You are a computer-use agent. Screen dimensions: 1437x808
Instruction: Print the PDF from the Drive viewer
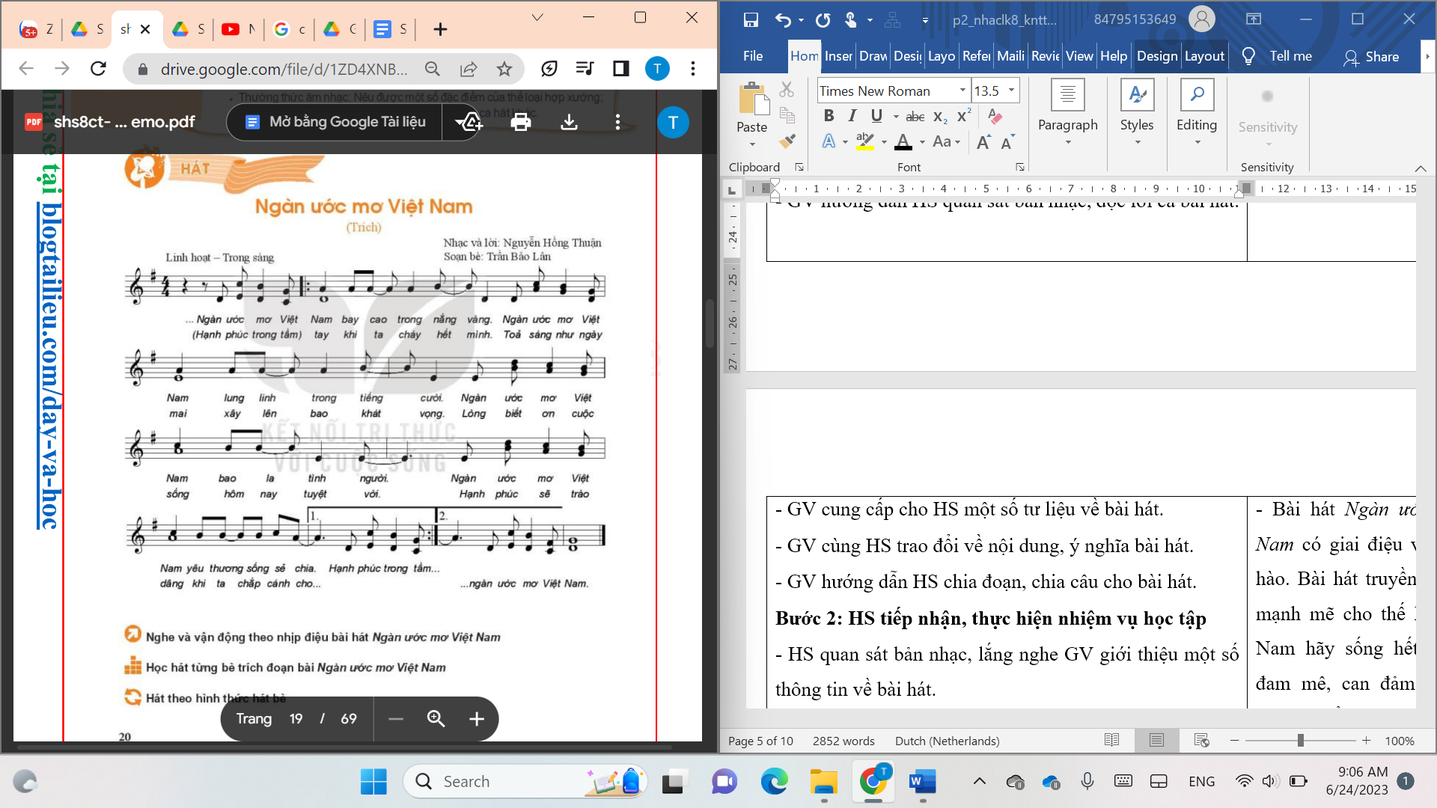coord(521,122)
